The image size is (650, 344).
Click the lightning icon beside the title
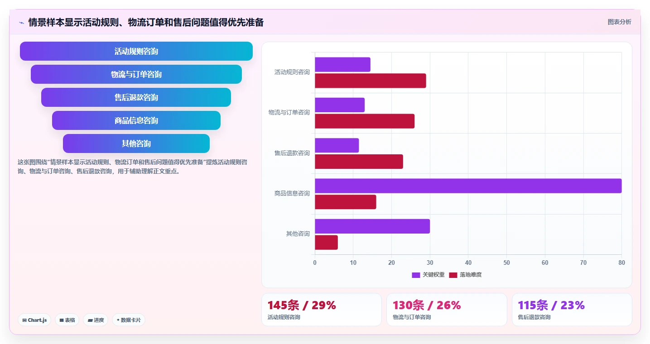click(21, 23)
